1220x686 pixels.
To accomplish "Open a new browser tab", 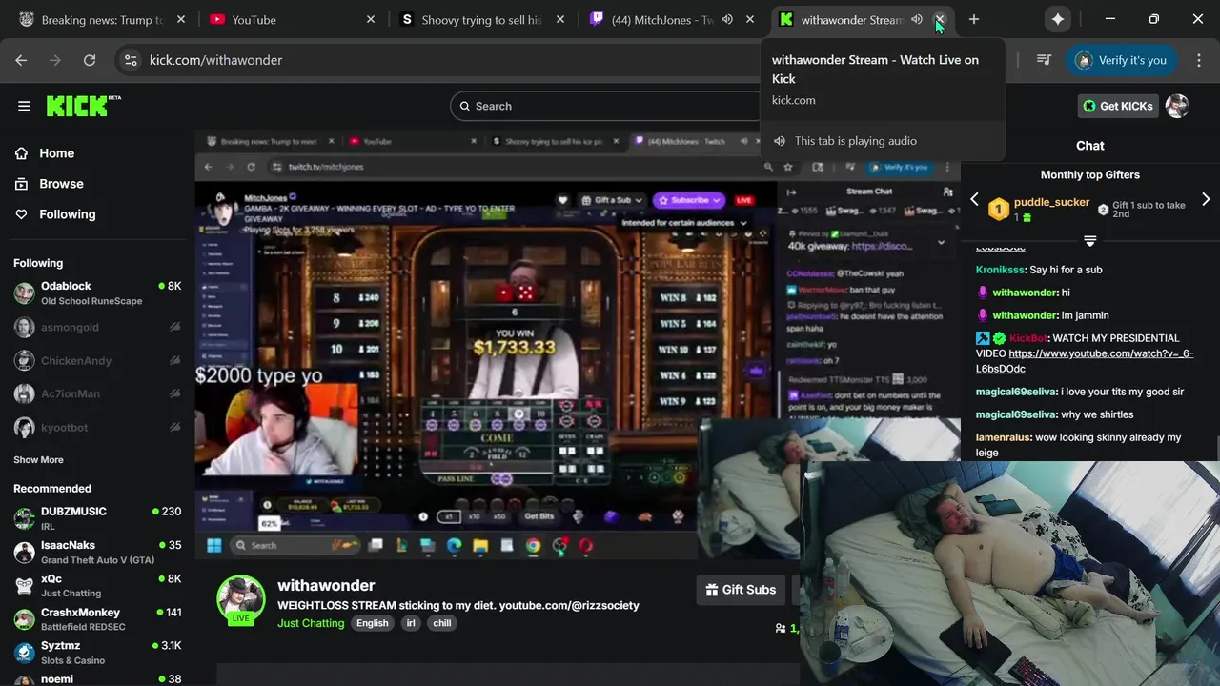I will click(x=973, y=19).
